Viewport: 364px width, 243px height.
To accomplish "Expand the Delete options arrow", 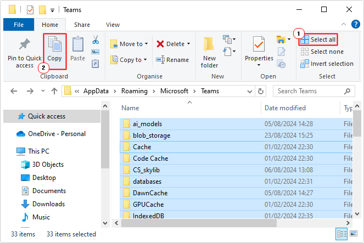I will point(188,43).
